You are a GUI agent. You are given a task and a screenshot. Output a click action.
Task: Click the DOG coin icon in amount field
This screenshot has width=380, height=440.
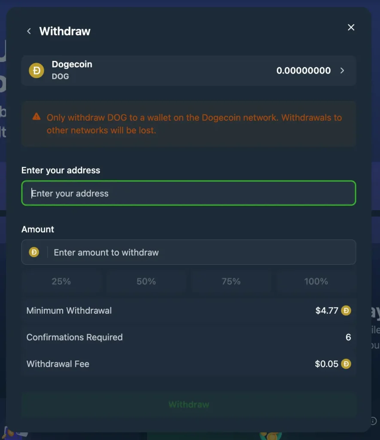click(34, 252)
